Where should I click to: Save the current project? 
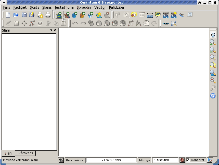[24, 15]
